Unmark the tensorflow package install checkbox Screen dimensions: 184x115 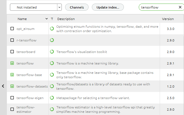[x=12, y=63]
